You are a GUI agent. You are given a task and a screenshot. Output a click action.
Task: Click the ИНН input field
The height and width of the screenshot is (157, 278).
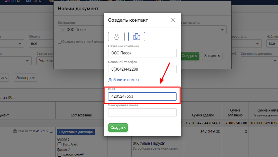142,96
